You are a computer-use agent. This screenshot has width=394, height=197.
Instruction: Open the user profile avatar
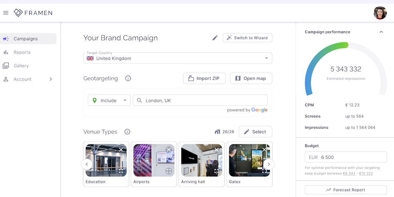(x=380, y=13)
